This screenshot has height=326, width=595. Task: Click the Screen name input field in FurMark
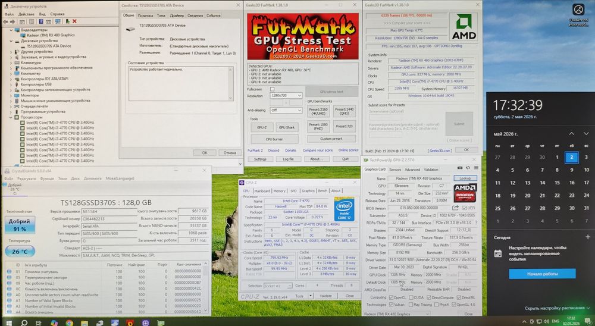(385, 117)
